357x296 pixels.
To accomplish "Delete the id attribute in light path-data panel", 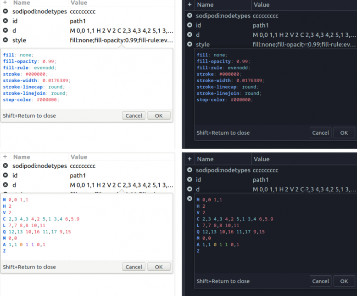I will (x=5, y=175).
